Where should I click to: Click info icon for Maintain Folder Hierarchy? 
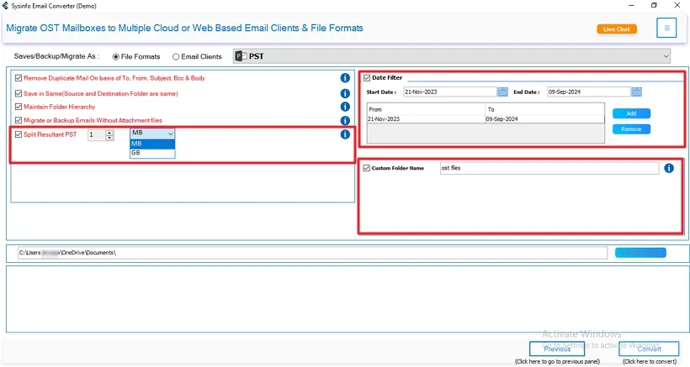click(345, 107)
